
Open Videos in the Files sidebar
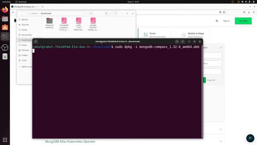24,55
